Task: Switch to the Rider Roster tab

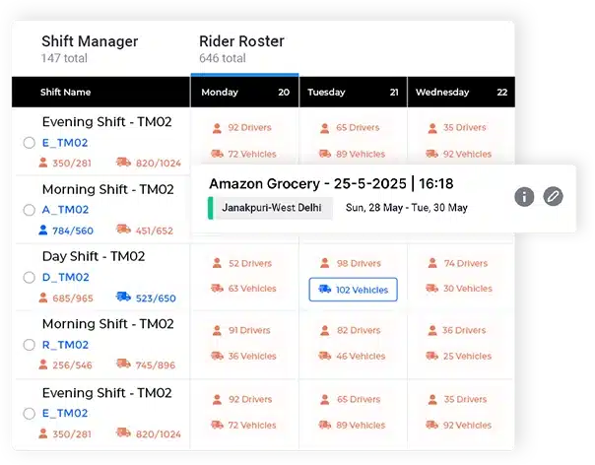Action: [x=241, y=48]
